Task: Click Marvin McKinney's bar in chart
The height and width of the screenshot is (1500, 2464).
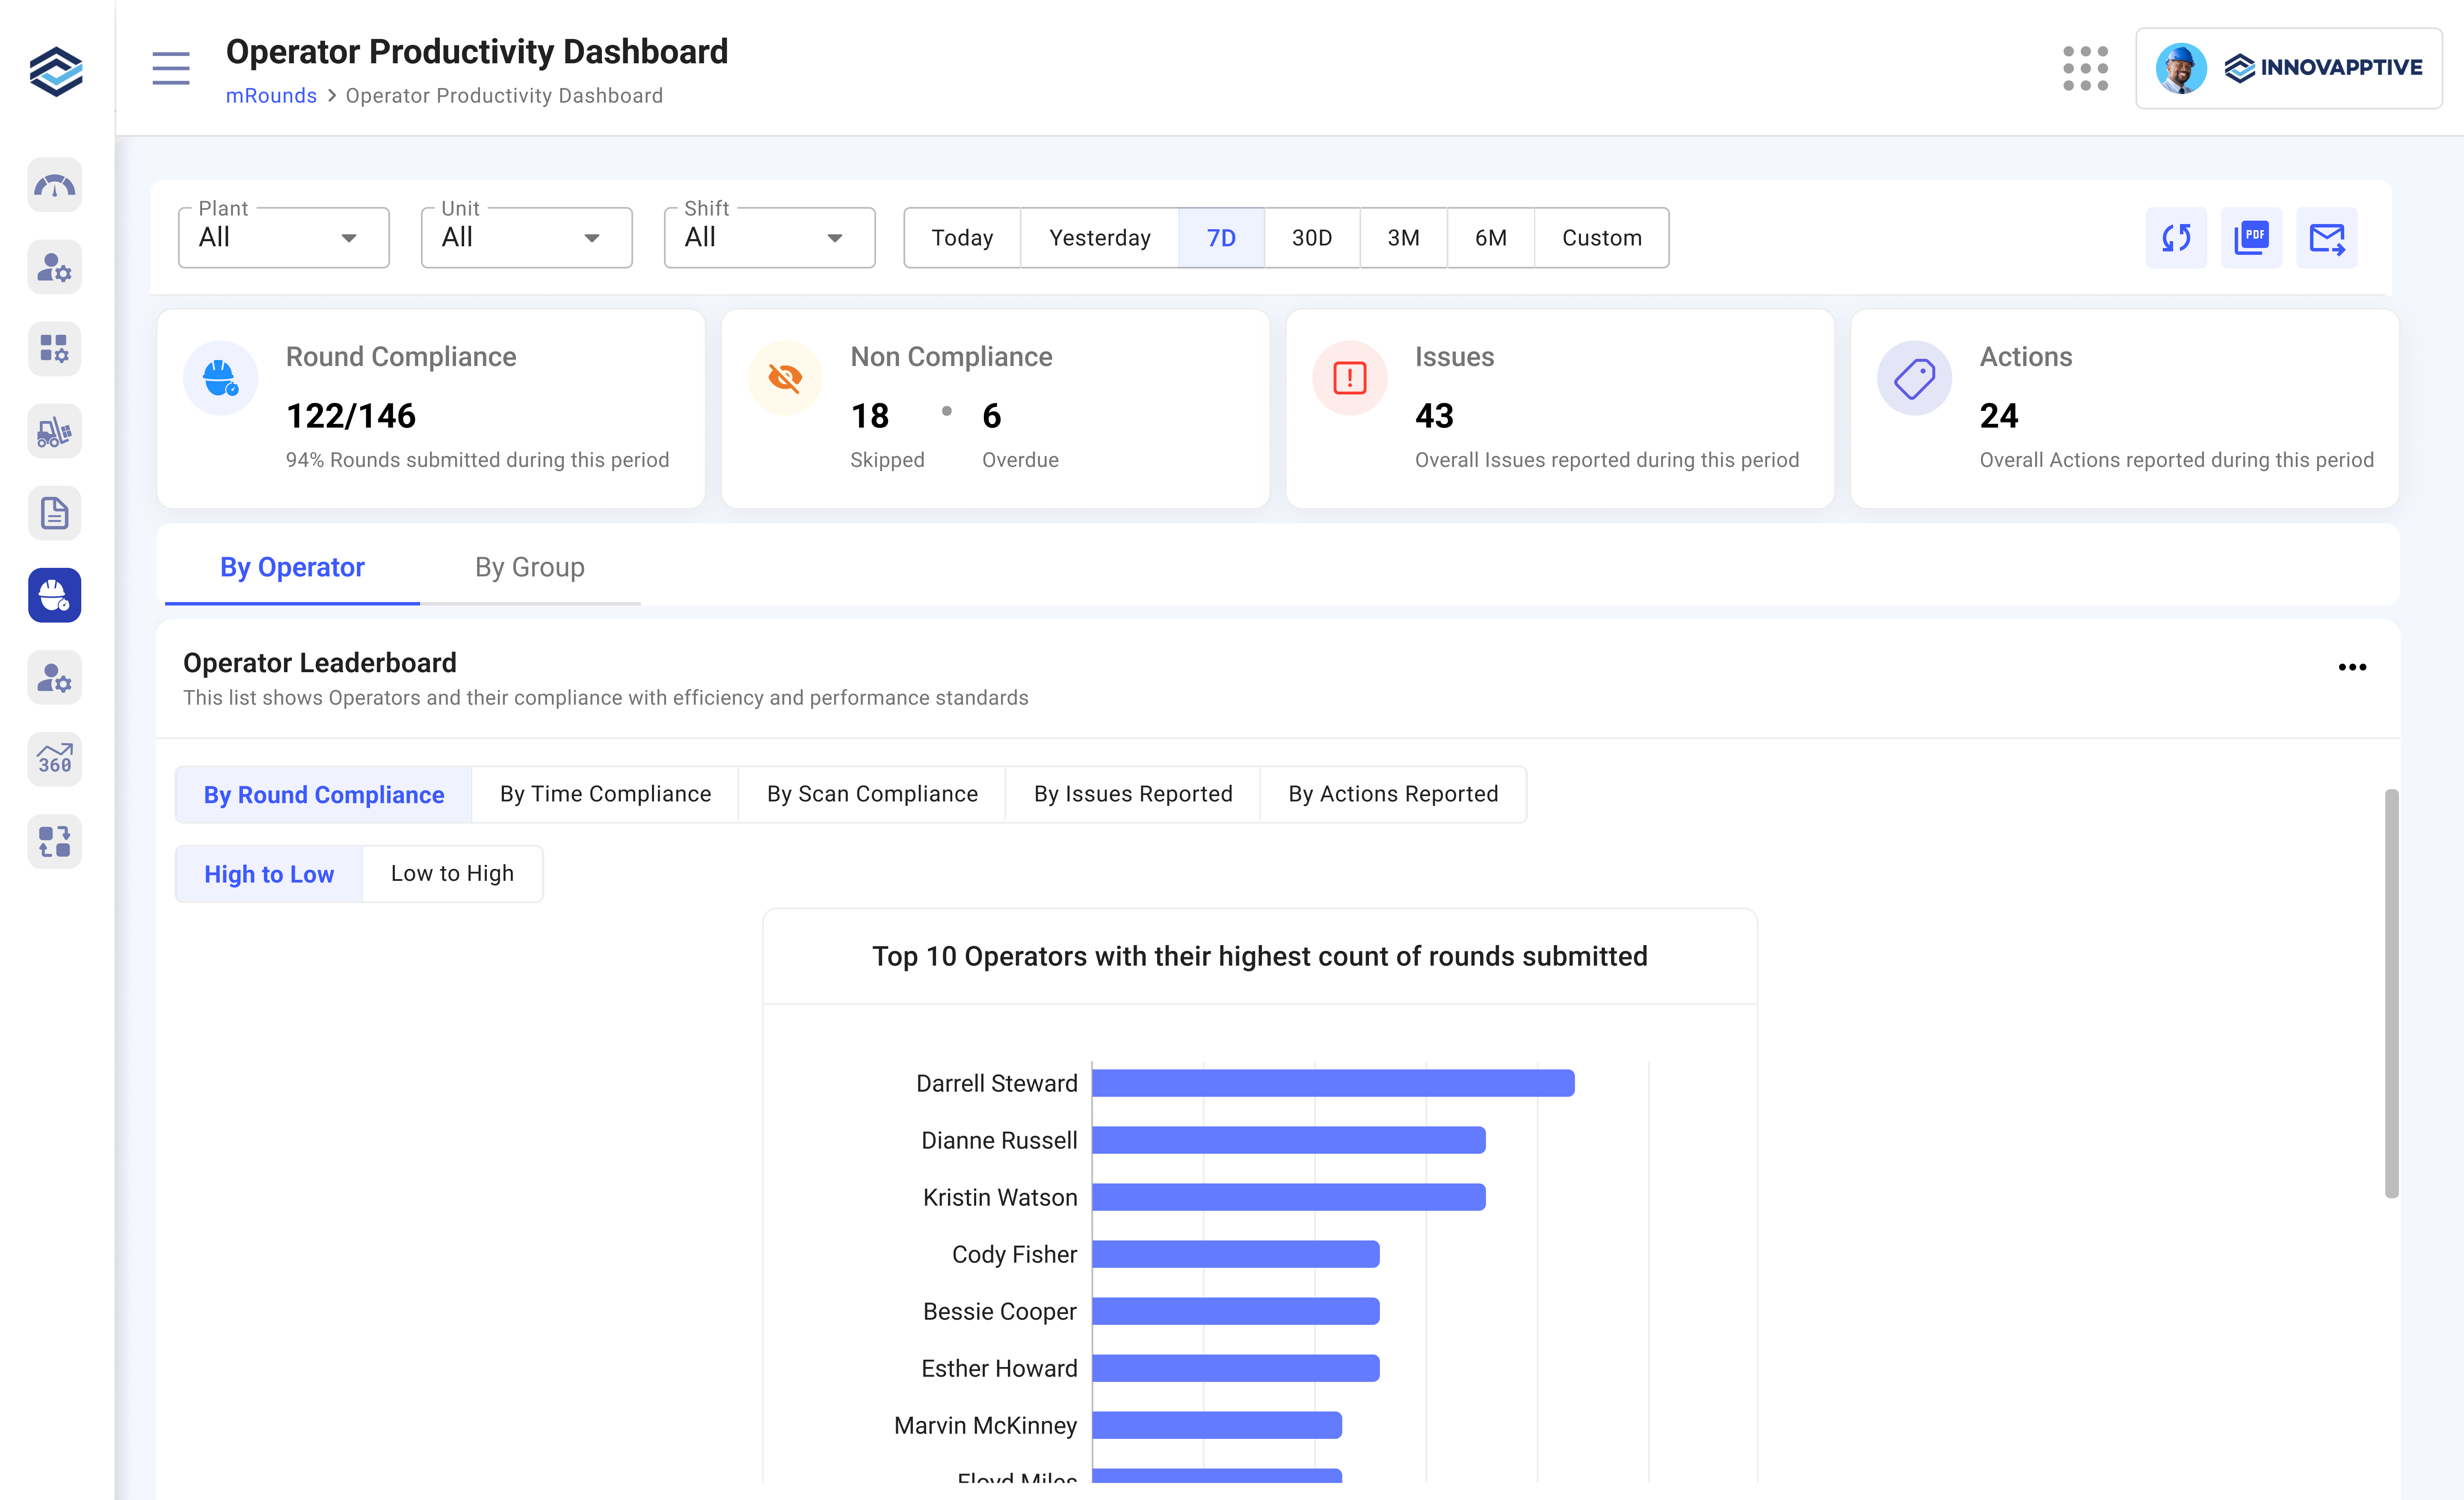Action: (1217, 1425)
